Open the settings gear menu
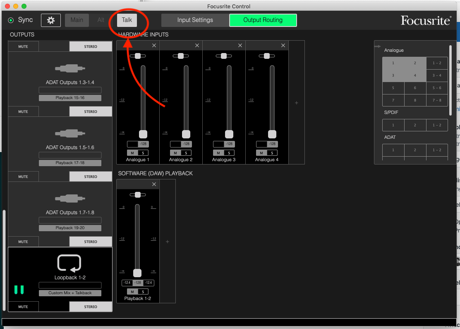The width and height of the screenshot is (460, 329). (x=51, y=20)
